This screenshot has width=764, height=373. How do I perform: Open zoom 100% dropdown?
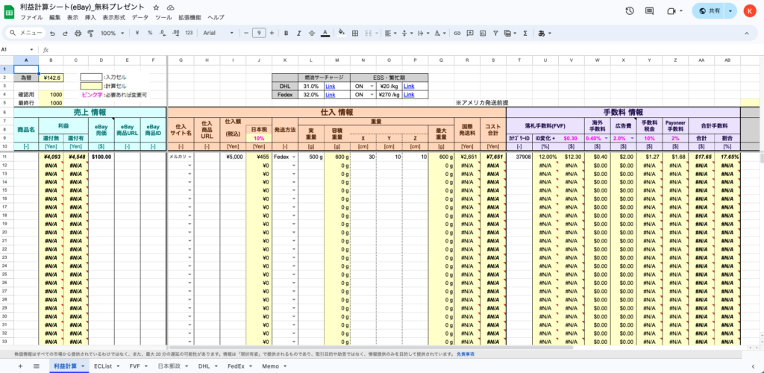[x=113, y=33]
